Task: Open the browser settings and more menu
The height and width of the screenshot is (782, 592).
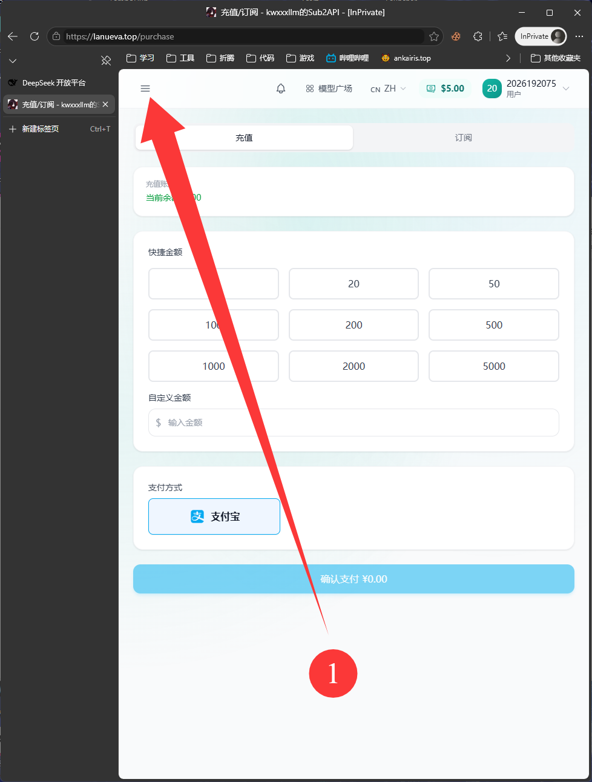Action: pos(579,36)
